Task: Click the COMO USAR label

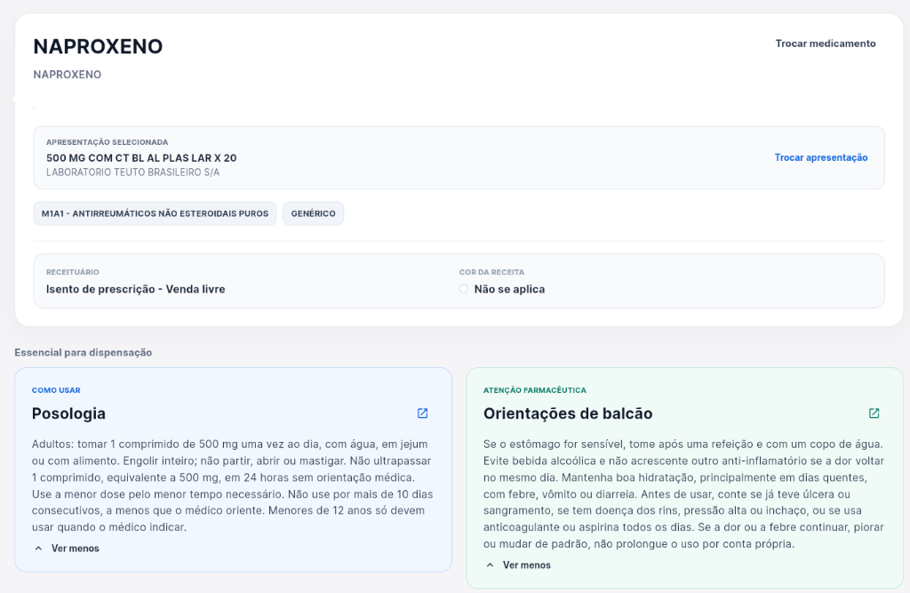Action: pyautogui.click(x=56, y=390)
